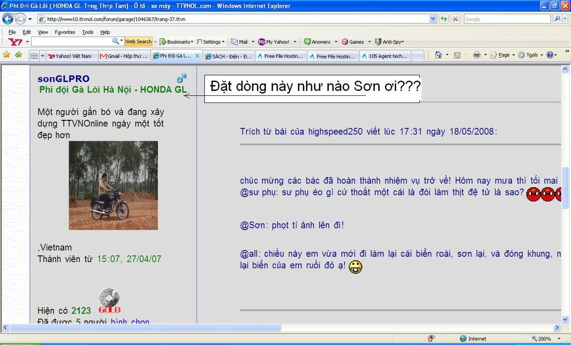The width and height of the screenshot is (571, 345).
Task: Click in the Google search box
Action: click(507, 19)
